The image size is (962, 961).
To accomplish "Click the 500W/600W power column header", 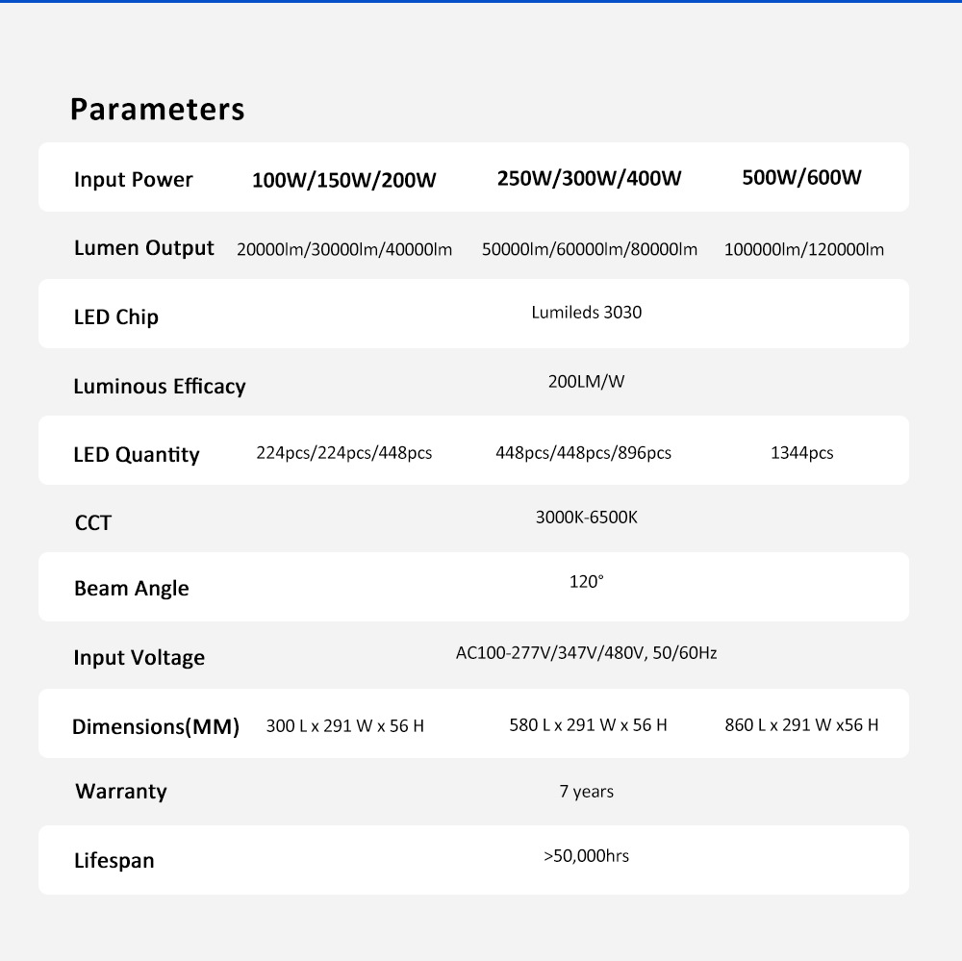I will [x=801, y=178].
